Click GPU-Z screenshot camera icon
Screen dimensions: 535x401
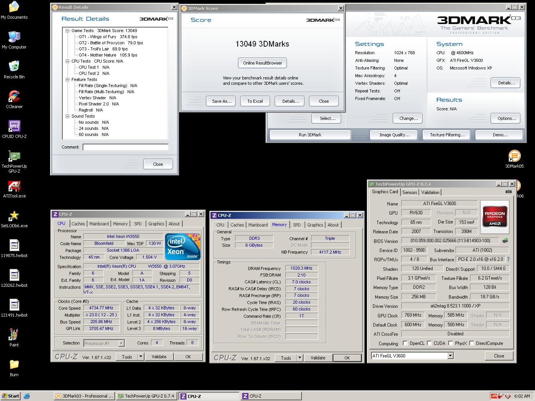pos(508,192)
